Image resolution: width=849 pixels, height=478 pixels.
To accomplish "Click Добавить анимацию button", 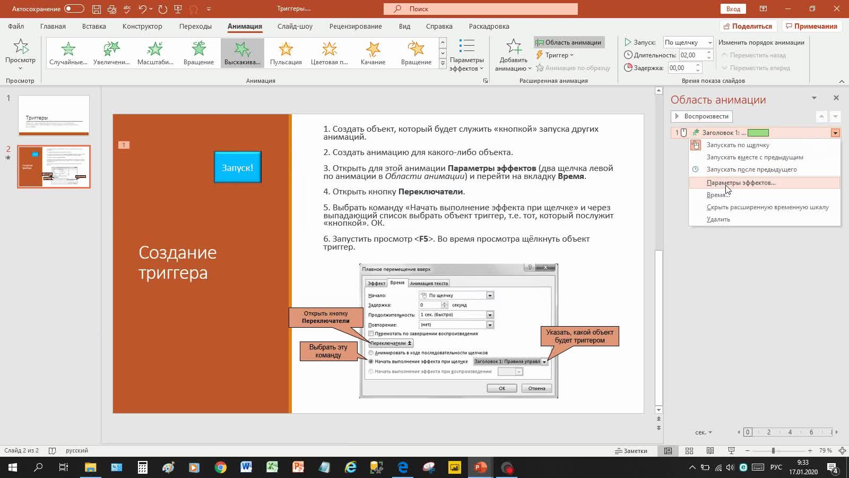I will pyautogui.click(x=513, y=55).
